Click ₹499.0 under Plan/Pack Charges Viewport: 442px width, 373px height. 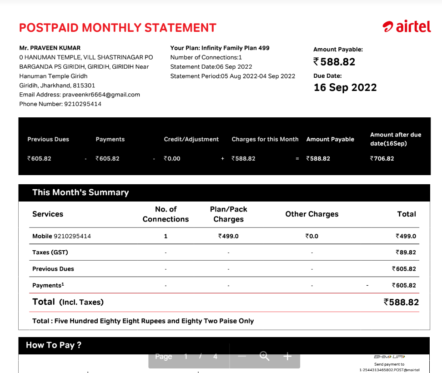tap(228, 236)
